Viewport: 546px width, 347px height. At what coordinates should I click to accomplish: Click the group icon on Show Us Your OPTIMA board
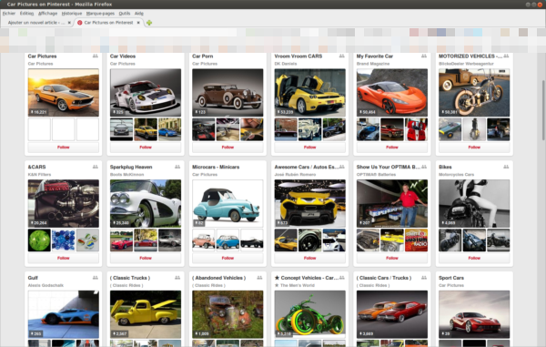pos(424,167)
